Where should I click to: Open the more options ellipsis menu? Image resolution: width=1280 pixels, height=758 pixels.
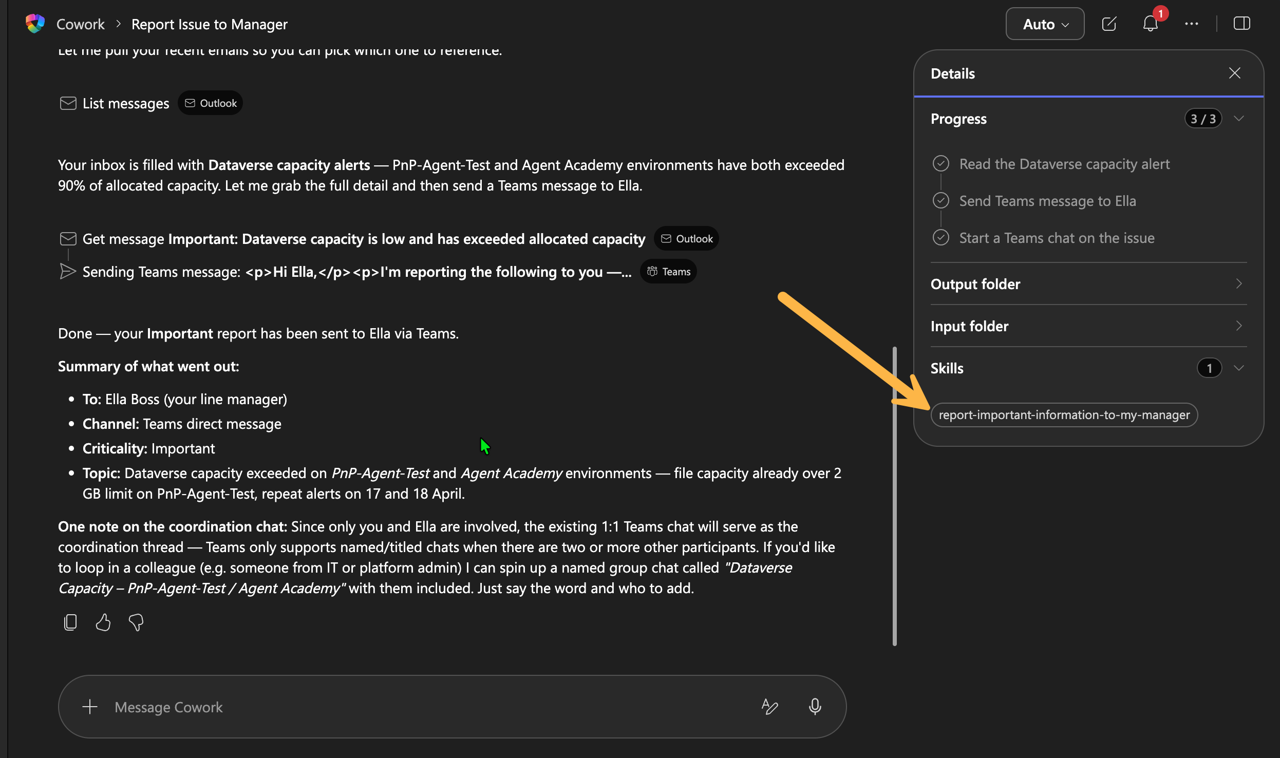click(1192, 24)
